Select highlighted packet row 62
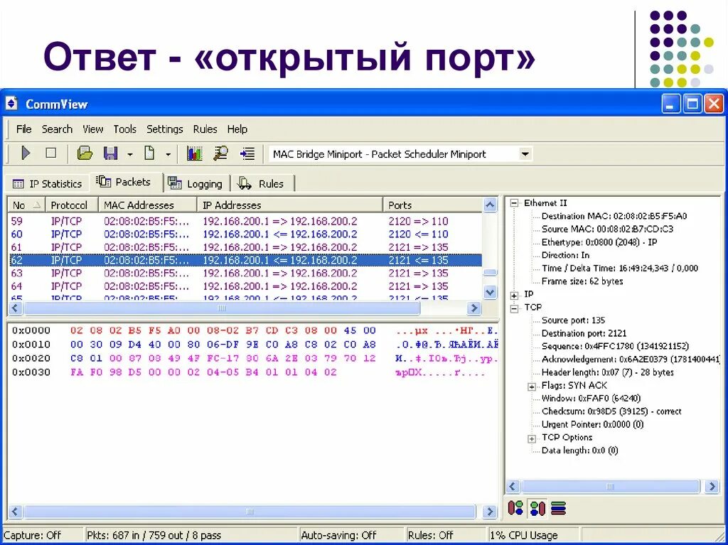This screenshot has height=545, width=728. [245, 260]
